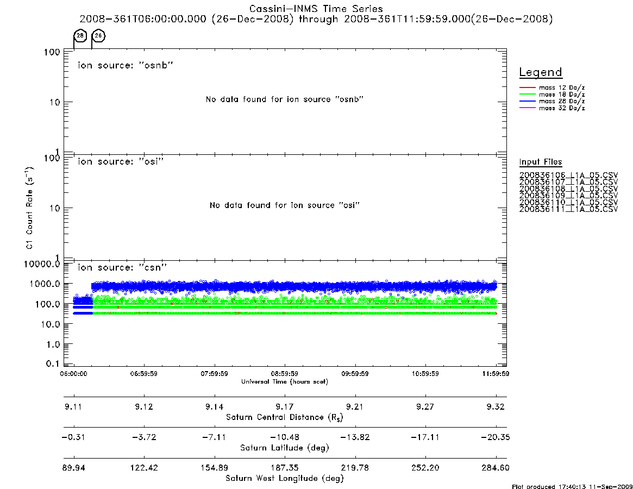Viewport: 633px width, 489px height.
Task: Click the time tick label 11:59:59
Action: coord(496,374)
